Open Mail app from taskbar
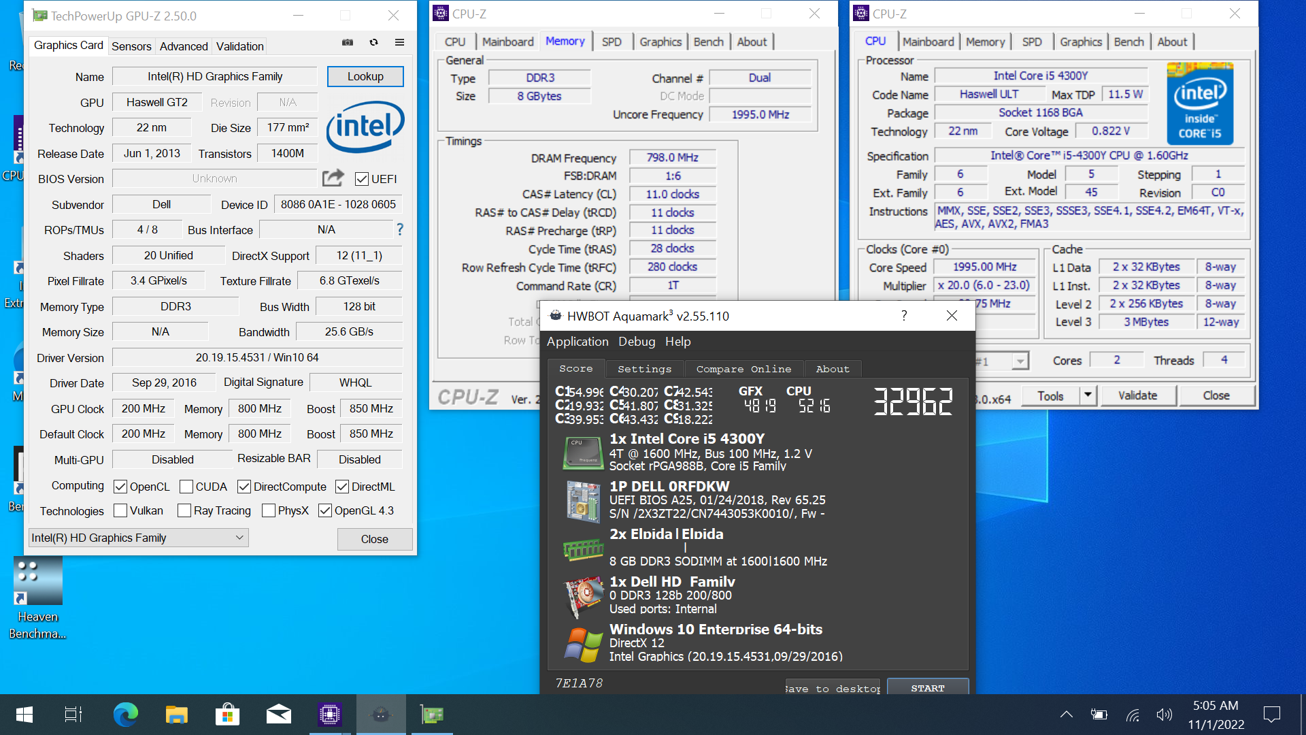Viewport: 1306px width, 735px height. 278,715
